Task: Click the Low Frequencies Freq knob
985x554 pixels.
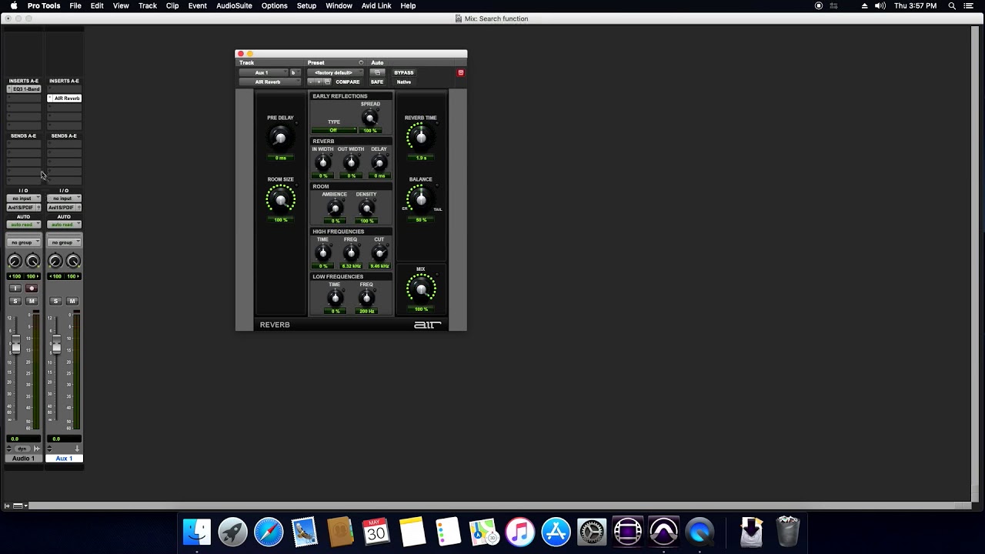Action: (x=366, y=299)
